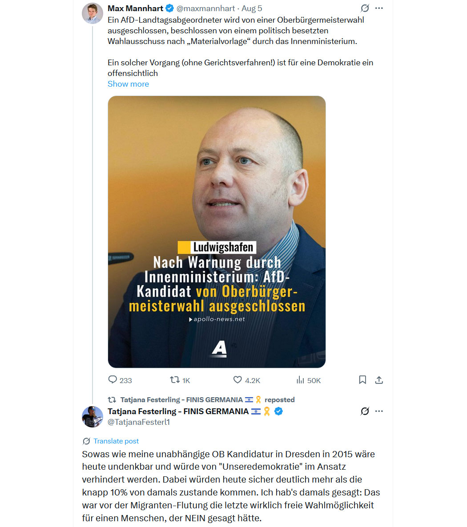Click Max Mannhart's verified badge

click(169, 8)
